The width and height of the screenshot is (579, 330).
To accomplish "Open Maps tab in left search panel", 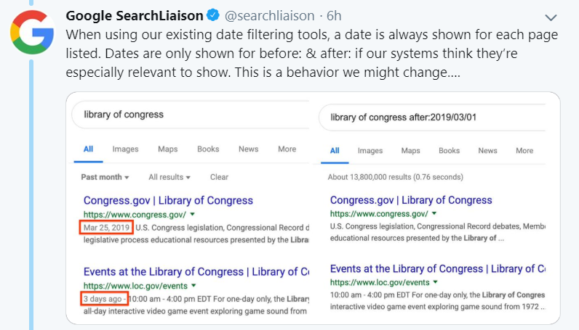I will 167,149.
